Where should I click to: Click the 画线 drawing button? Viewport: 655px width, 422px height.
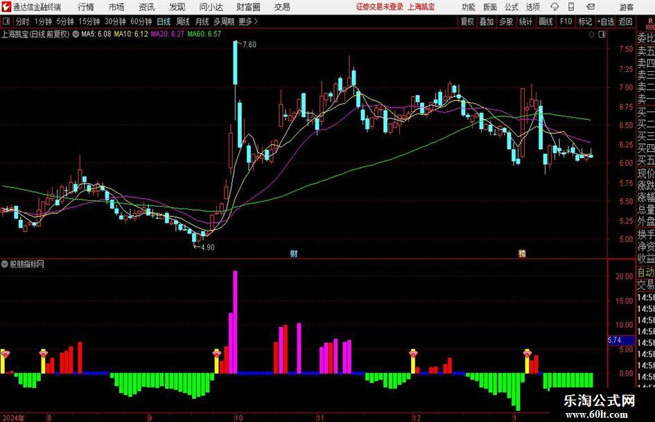tap(545, 21)
